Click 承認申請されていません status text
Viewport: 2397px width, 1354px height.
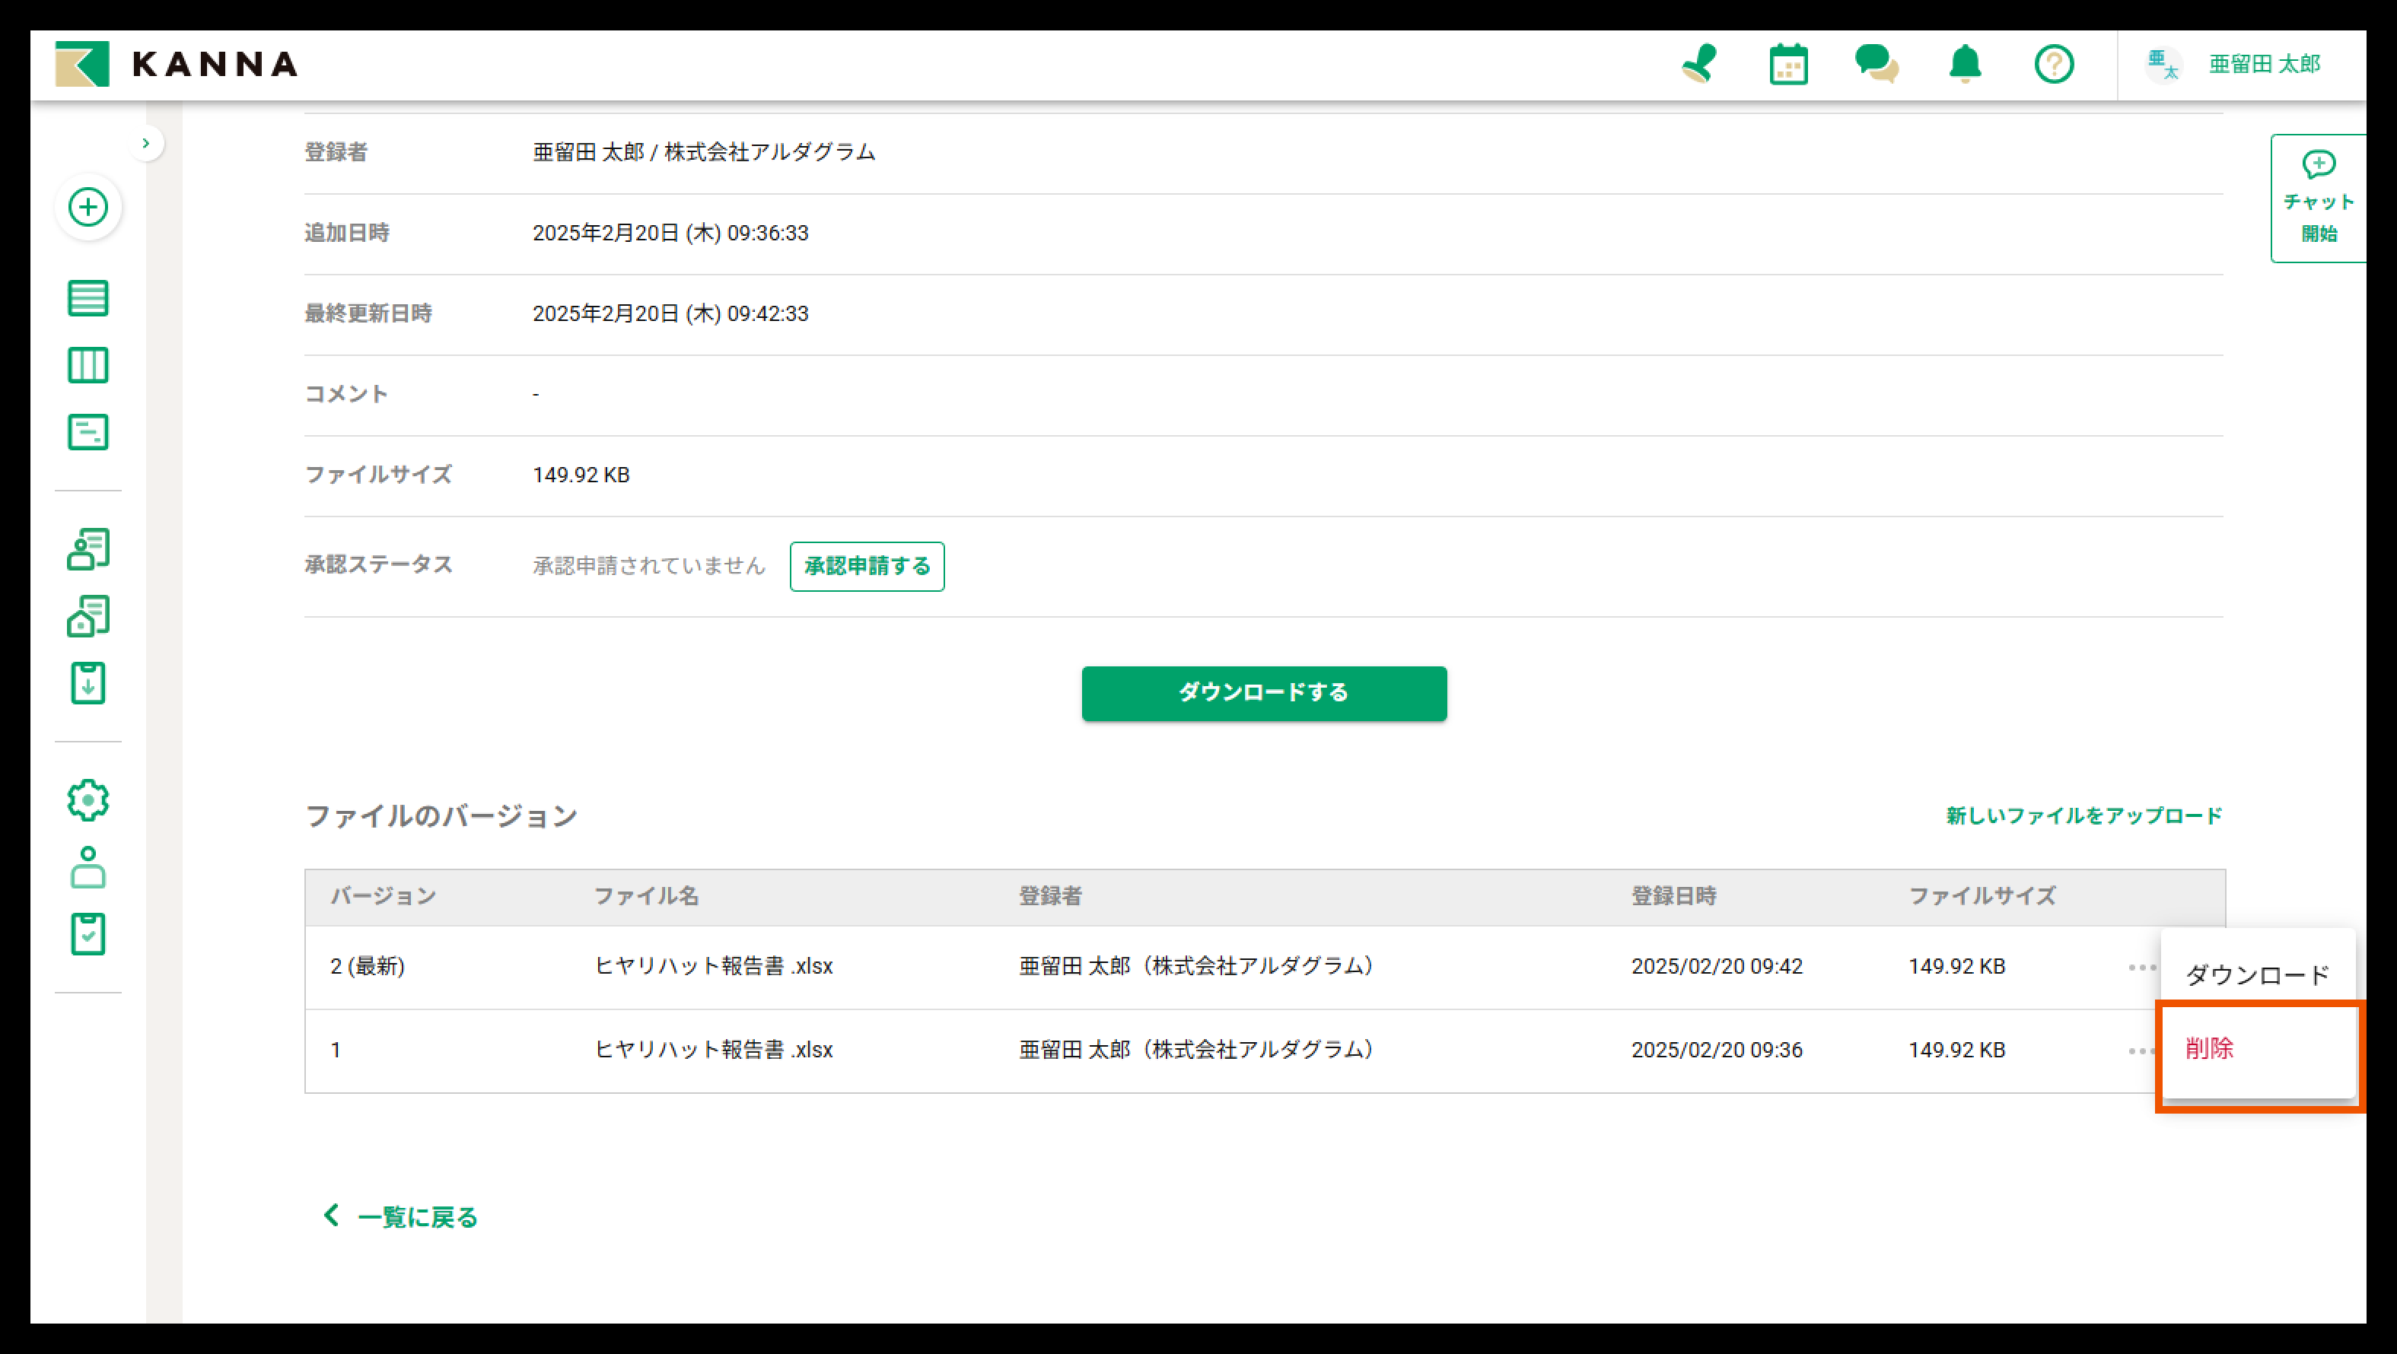(648, 567)
